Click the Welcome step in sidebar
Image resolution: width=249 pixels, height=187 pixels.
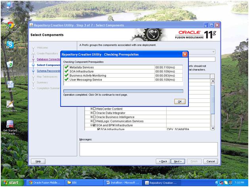point(42,48)
